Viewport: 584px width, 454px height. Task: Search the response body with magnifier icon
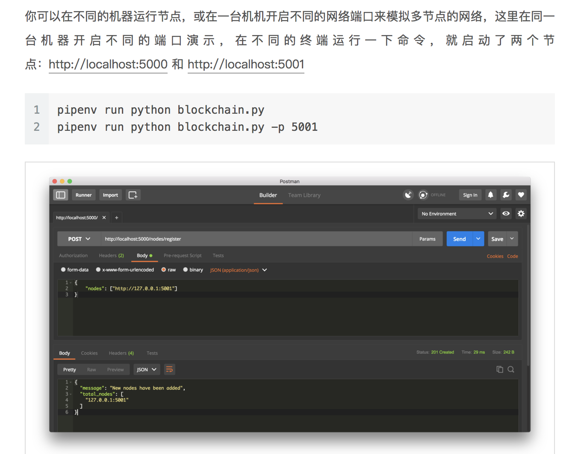[x=510, y=369]
